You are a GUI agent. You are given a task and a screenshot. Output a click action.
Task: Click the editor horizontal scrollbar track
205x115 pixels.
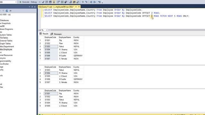pyautogui.click(x=127, y=30)
